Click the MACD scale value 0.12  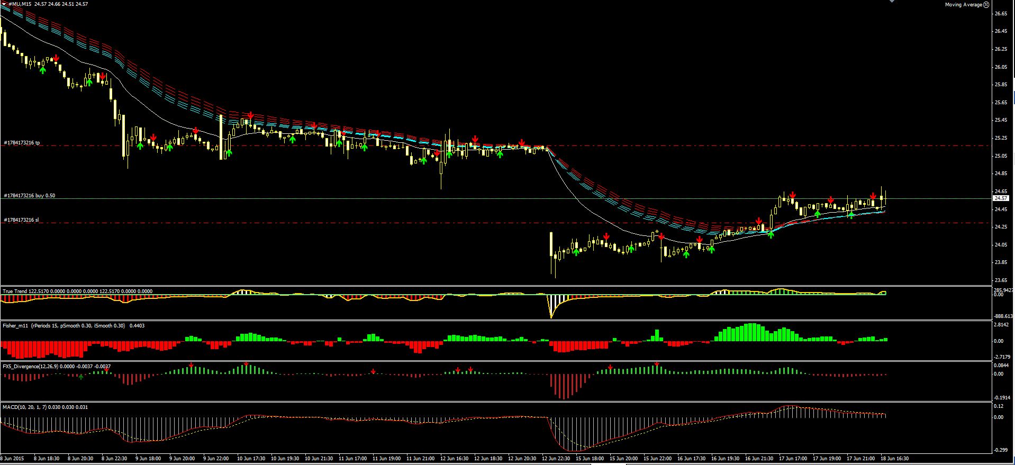click(x=999, y=406)
